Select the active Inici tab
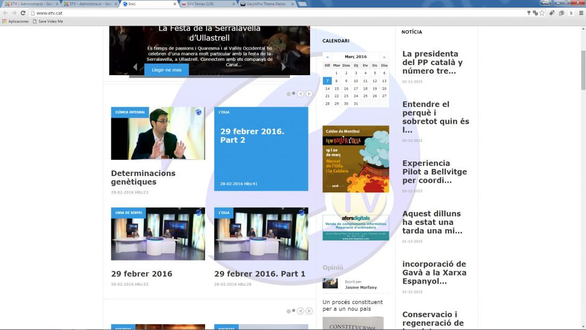This screenshot has height=330, width=586. point(150,4)
